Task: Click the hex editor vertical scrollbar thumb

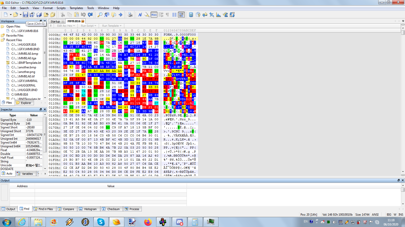Action: tap(403, 33)
